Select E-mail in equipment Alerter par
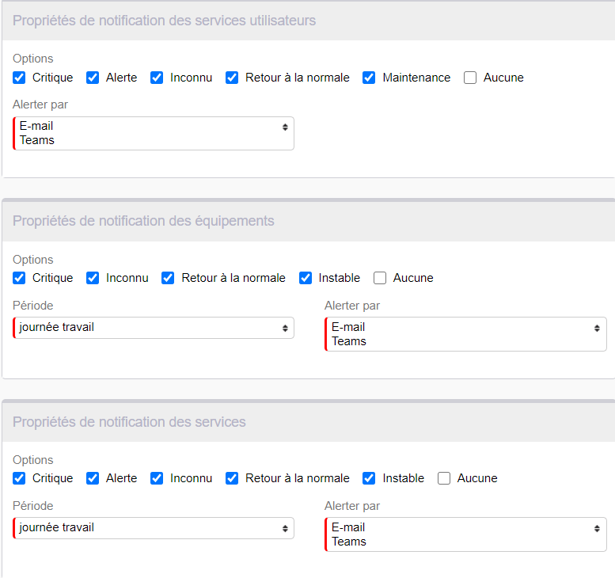Image resolution: width=615 pixels, height=578 pixels. 348,327
